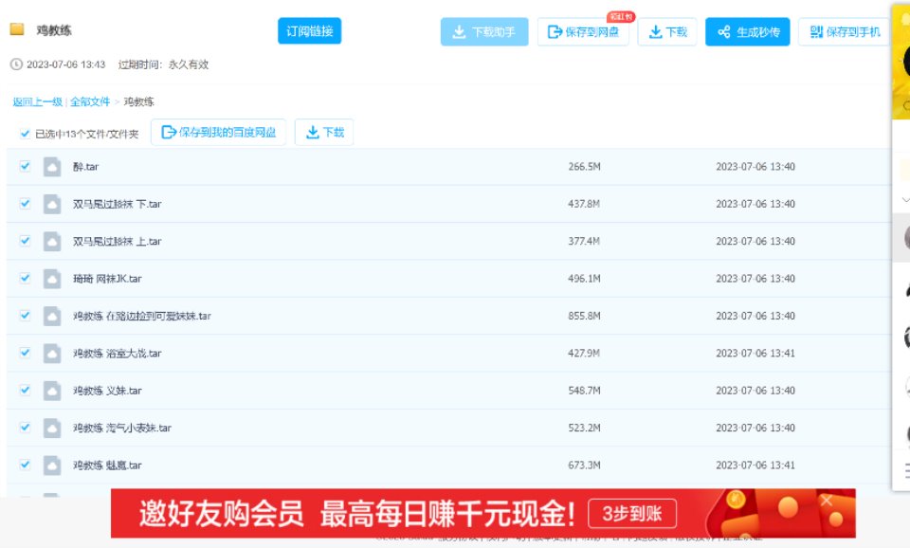Click the 订阅链接 button
Viewport: 910px width, 548px height.
click(x=309, y=30)
